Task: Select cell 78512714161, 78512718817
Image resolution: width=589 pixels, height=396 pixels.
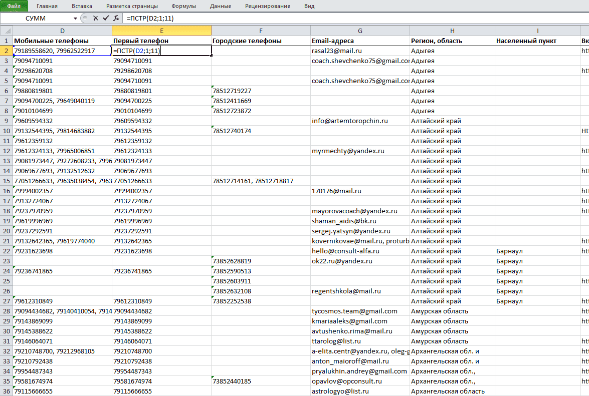Action: 261,181
